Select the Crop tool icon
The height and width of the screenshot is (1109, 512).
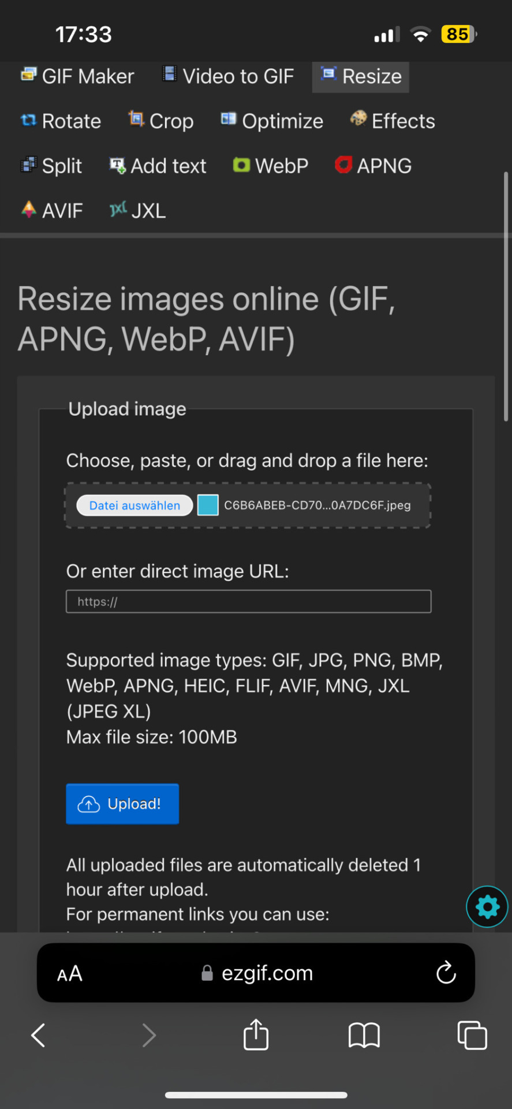click(136, 119)
